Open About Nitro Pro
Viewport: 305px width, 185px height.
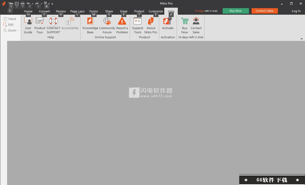pos(151,25)
